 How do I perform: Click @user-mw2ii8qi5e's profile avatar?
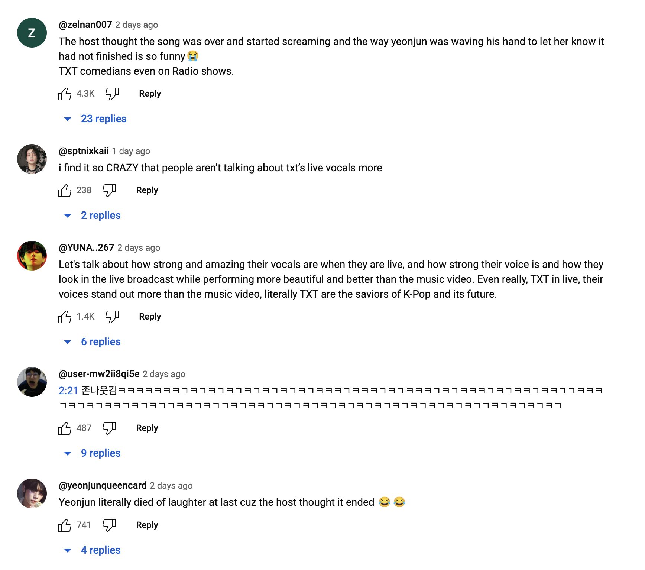(x=32, y=382)
